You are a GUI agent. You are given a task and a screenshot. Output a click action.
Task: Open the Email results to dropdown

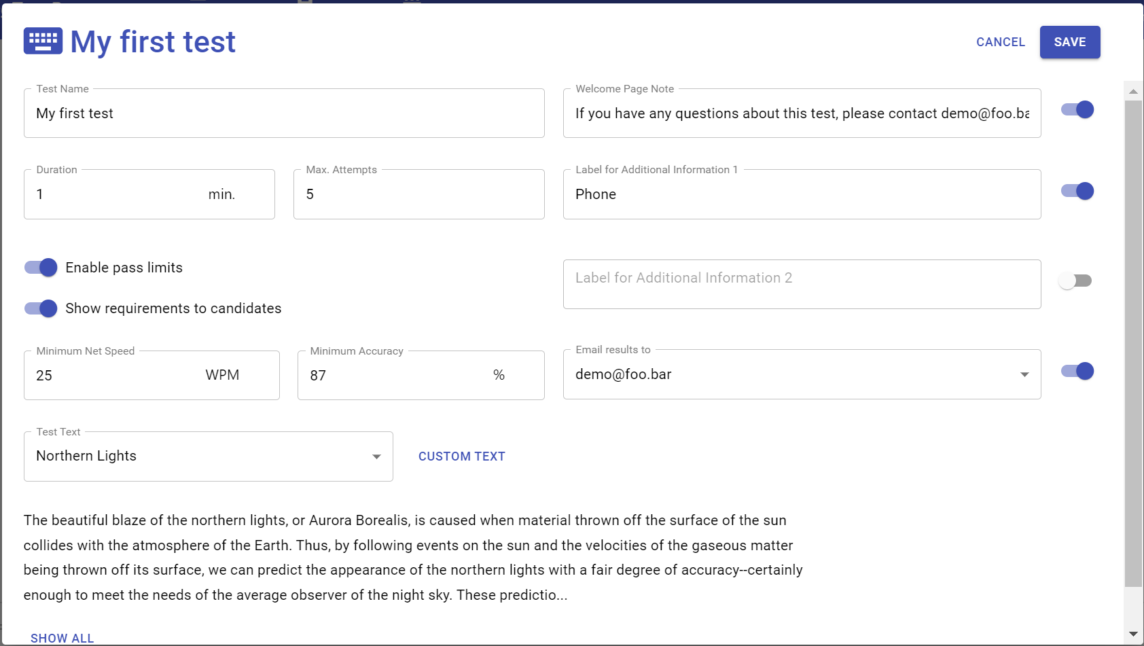[x=802, y=374]
